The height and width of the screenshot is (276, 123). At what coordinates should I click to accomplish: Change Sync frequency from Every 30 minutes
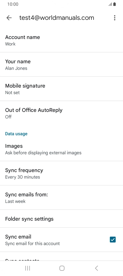[x=61, y=173]
